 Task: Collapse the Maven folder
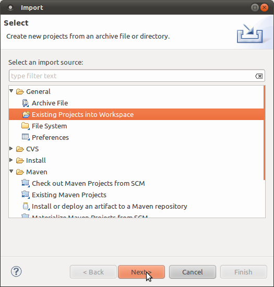[11, 171]
